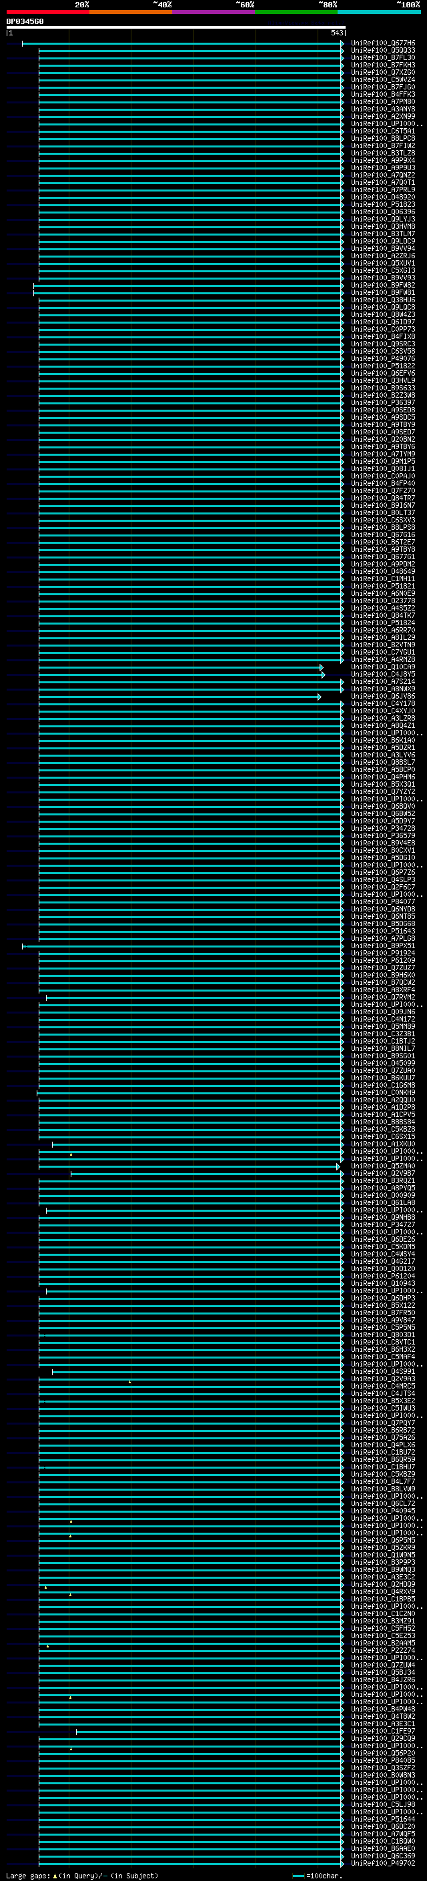Click the UniRef100_B9FW82 label
The image size is (427, 1881).
pos(382,286)
